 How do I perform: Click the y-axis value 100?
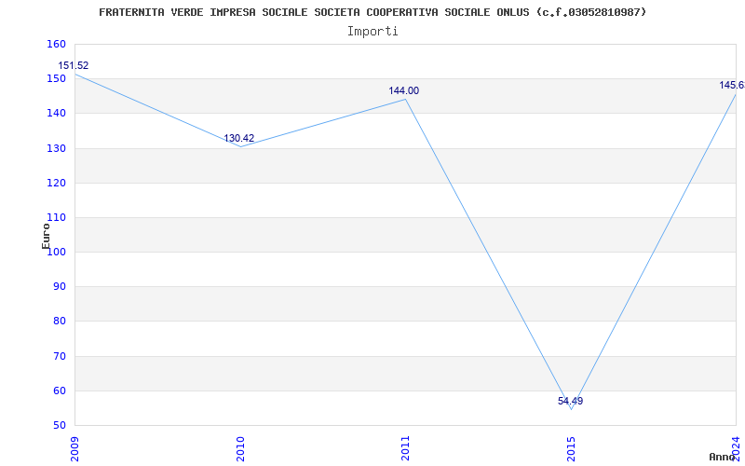(x=56, y=252)
